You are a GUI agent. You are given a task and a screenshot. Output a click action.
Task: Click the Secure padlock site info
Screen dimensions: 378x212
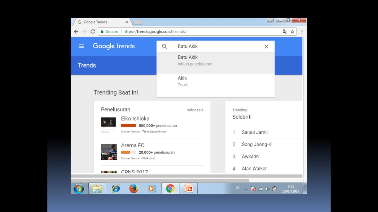click(x=109, y=32)
